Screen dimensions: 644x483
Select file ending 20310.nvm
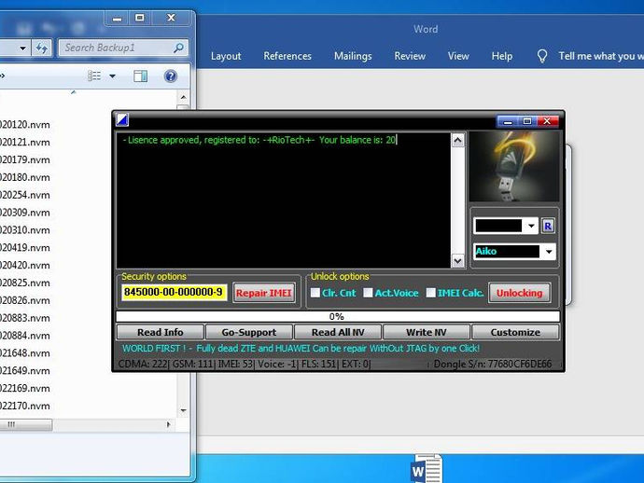(25, 230)
